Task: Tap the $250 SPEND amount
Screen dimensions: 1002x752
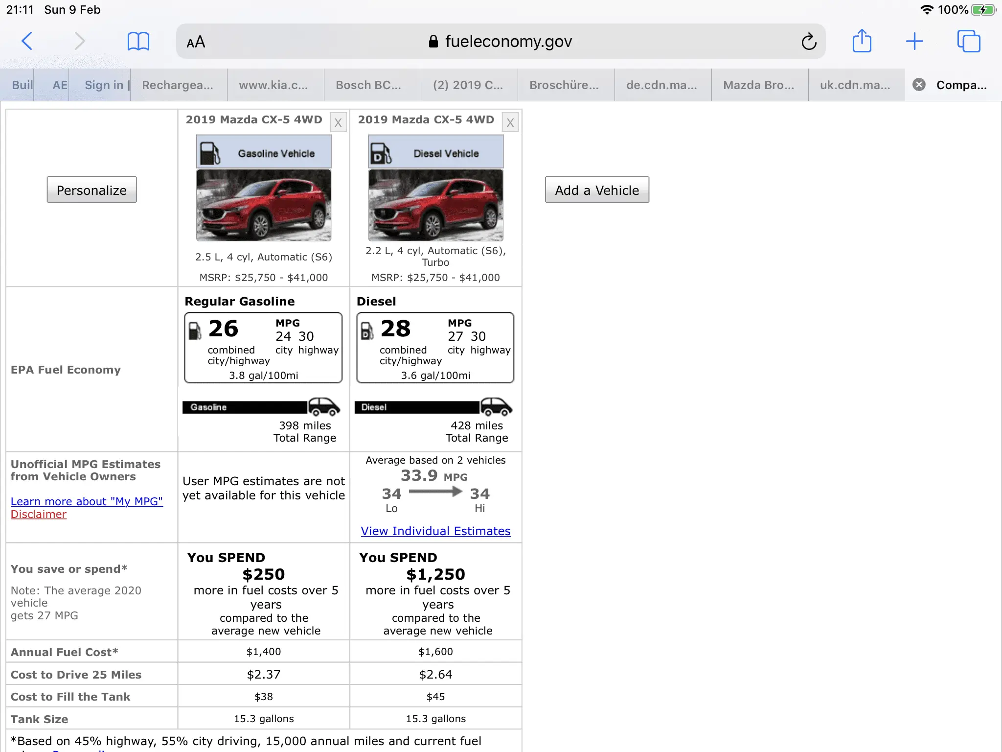Action: click(x=263, y=574)
